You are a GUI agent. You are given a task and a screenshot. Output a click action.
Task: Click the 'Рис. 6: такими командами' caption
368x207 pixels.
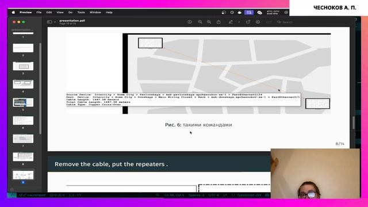(198, 125)
